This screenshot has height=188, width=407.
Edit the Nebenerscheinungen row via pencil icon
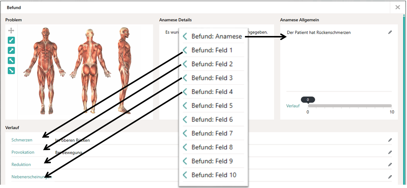390,177
